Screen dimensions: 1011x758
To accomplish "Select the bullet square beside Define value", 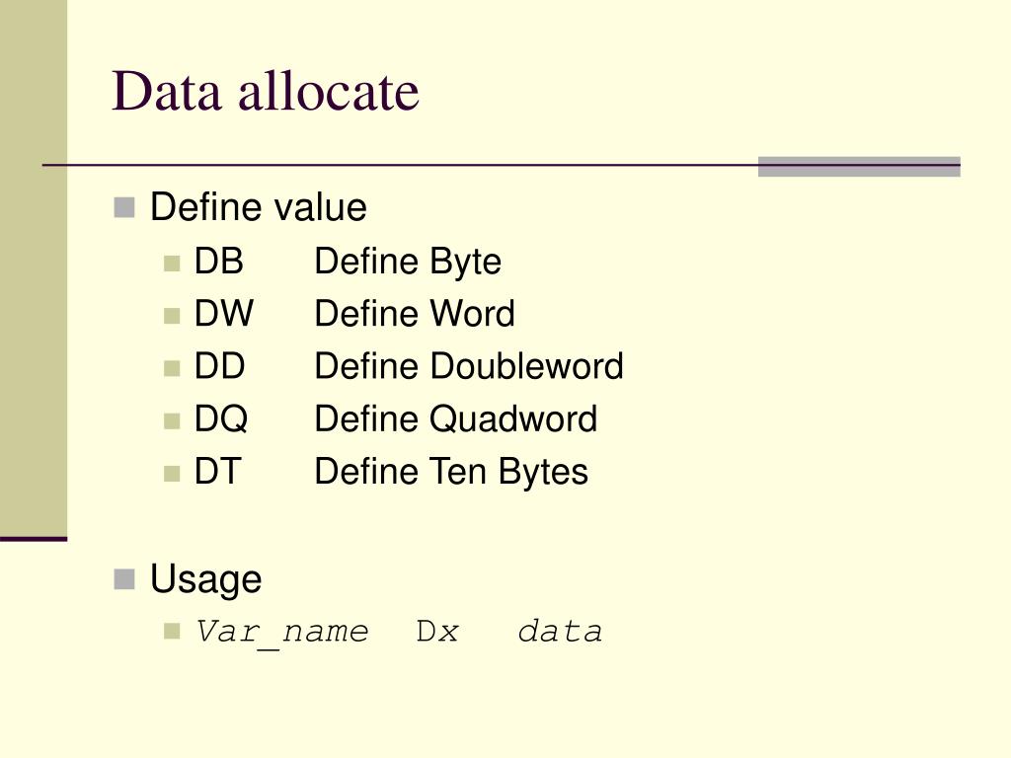I will (123, 207).
